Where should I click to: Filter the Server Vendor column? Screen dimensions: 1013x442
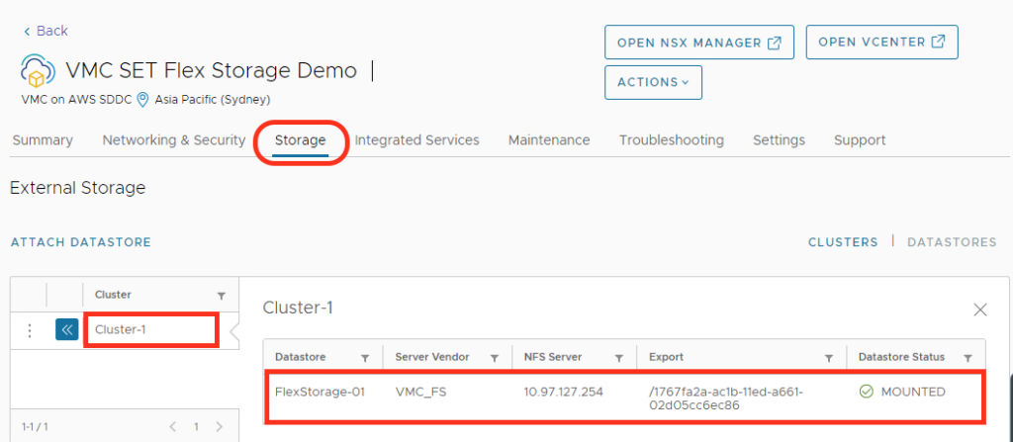tap(495, 357)
